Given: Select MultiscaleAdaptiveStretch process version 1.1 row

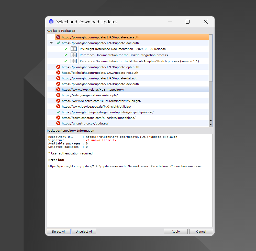Looking at the screenshot, I should [x=139, y=61].
